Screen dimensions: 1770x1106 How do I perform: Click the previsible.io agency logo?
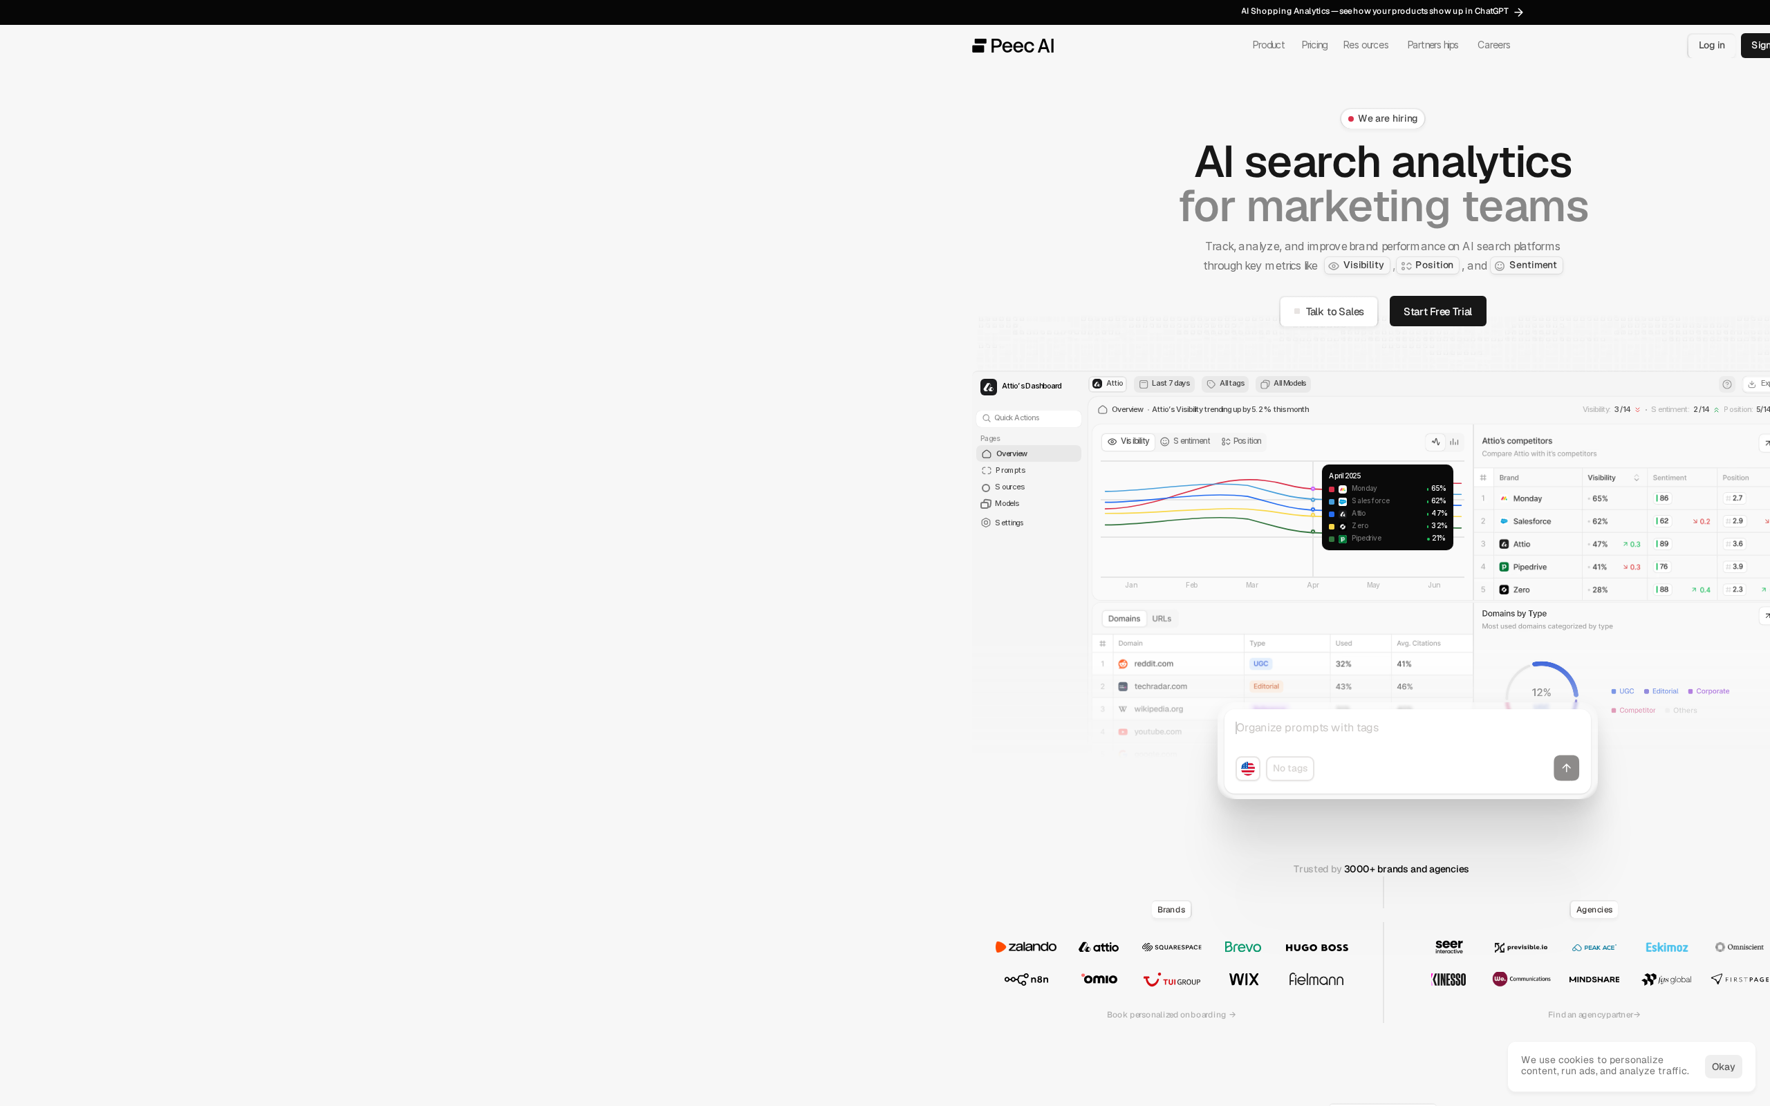1520,947
